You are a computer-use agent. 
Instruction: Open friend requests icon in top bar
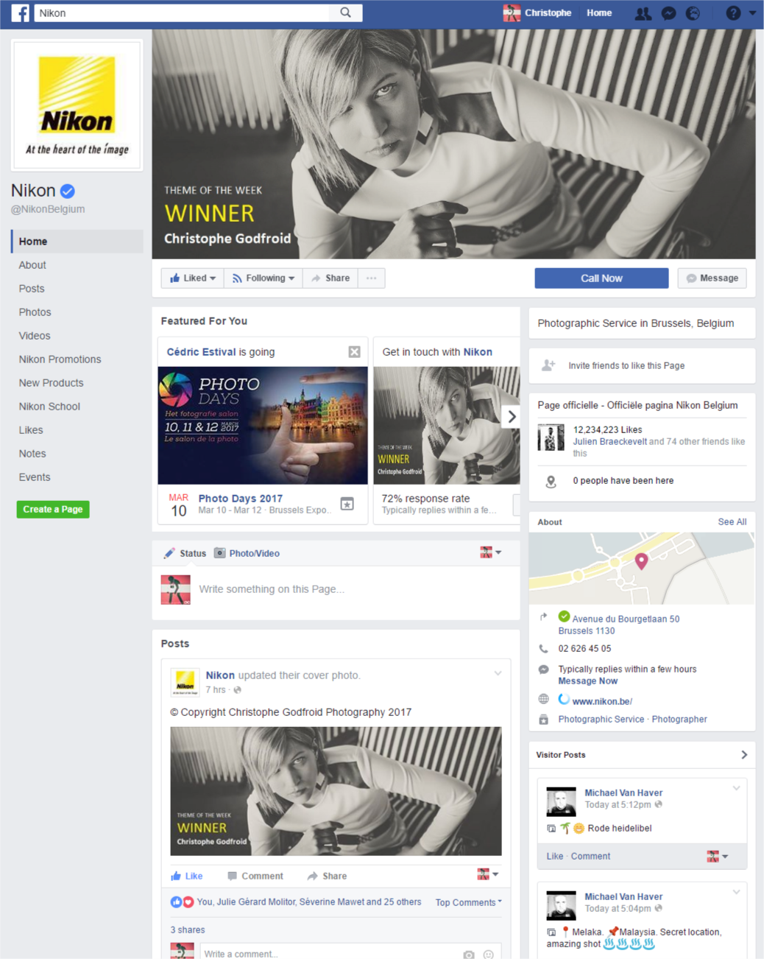(643, 13)
